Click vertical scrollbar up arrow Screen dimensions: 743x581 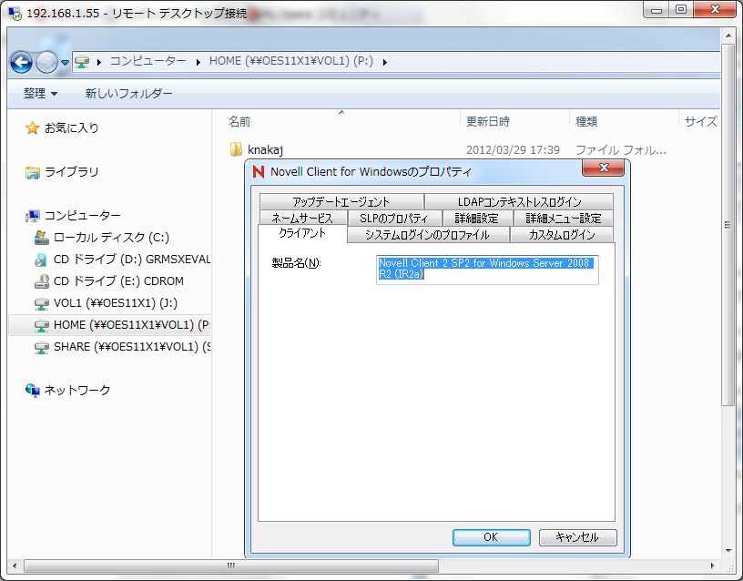(x=728, y=36)
